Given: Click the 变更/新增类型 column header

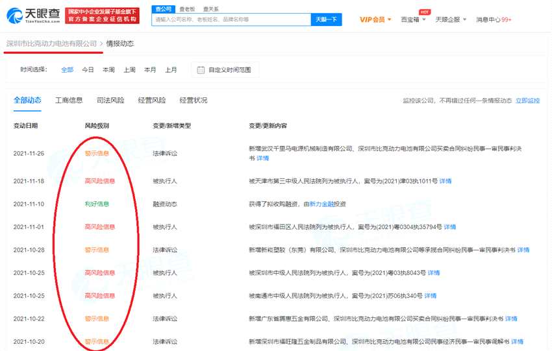Looking at the screenshot, I should pyautogui.click(x=172, y=126).
